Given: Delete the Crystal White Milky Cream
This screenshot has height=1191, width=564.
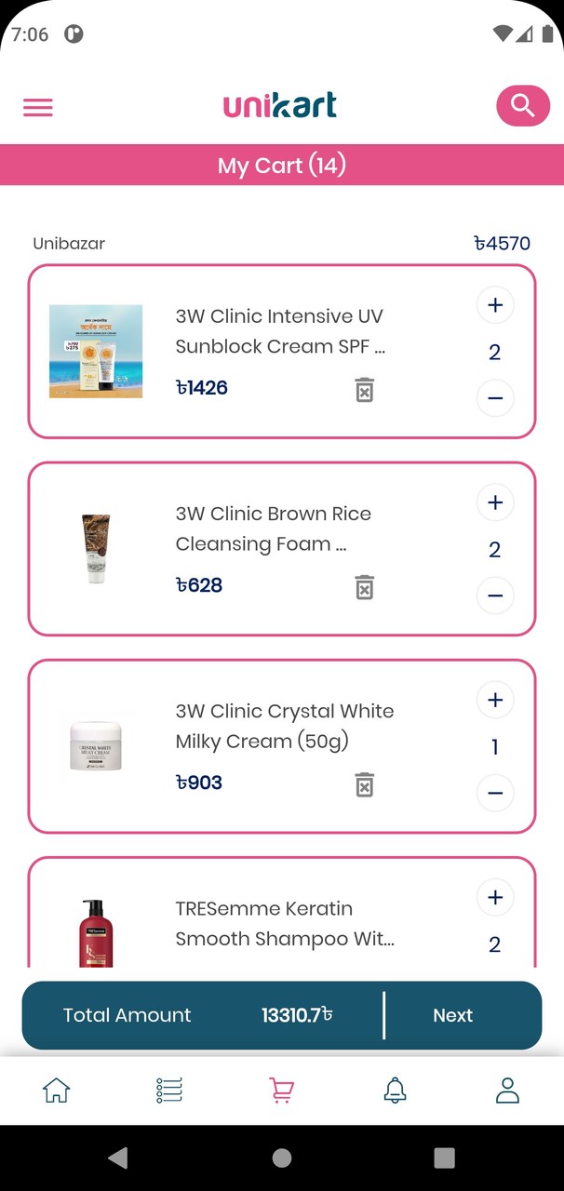Looking at the screenshot, I should point(364,784).
